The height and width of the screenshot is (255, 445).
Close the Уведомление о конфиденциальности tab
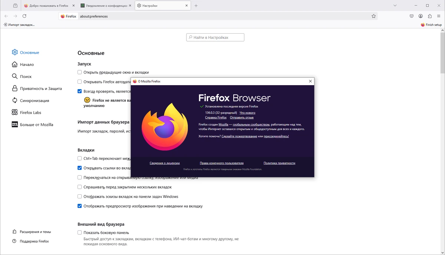coord(130,6)
